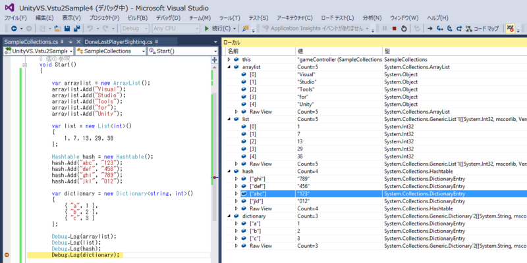Open the document tab overflow dropdown arrow
The image size is (527, 263).
tap(215, 42)
